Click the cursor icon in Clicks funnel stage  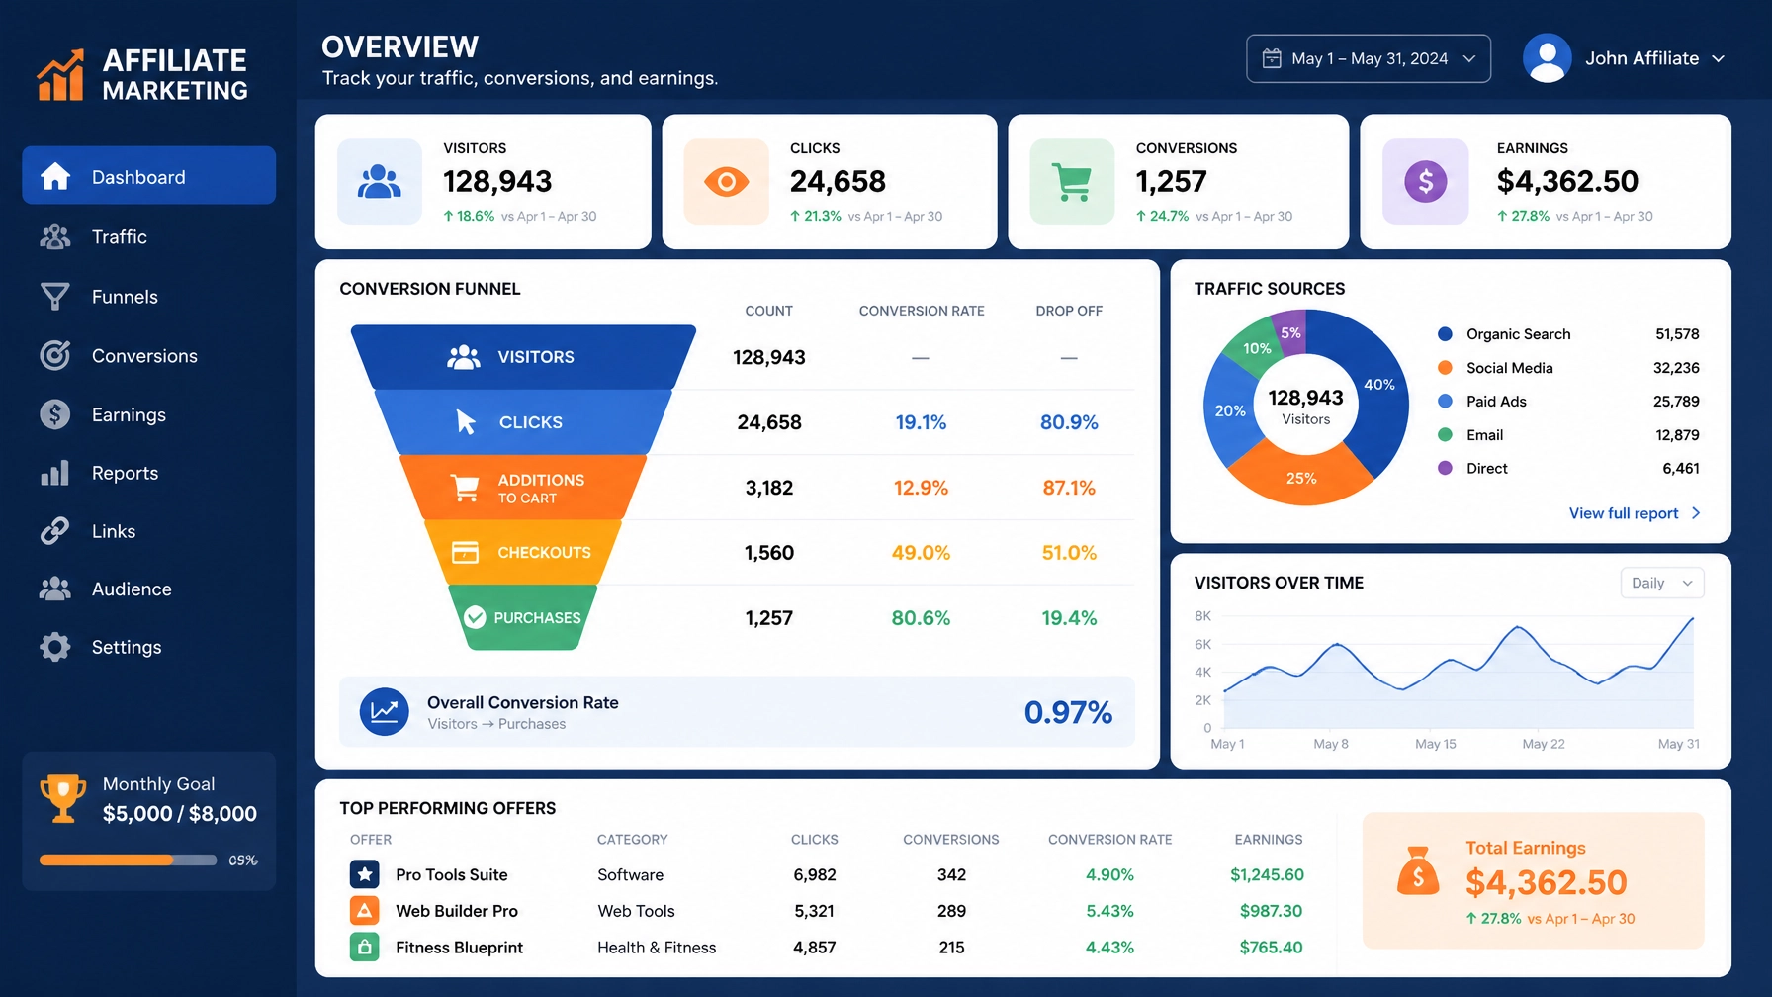[x=466, y=422]
